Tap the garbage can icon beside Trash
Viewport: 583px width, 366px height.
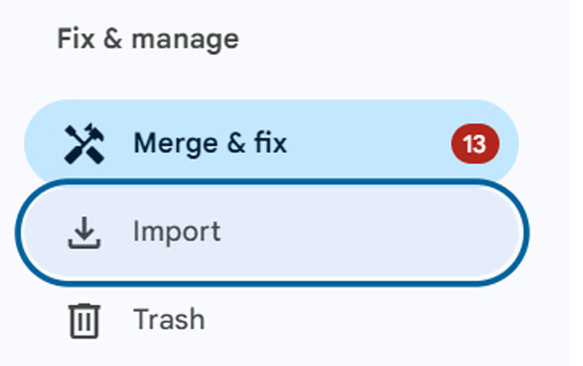[84, 321]
